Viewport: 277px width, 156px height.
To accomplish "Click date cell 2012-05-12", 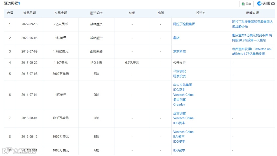I will point(29,137).
